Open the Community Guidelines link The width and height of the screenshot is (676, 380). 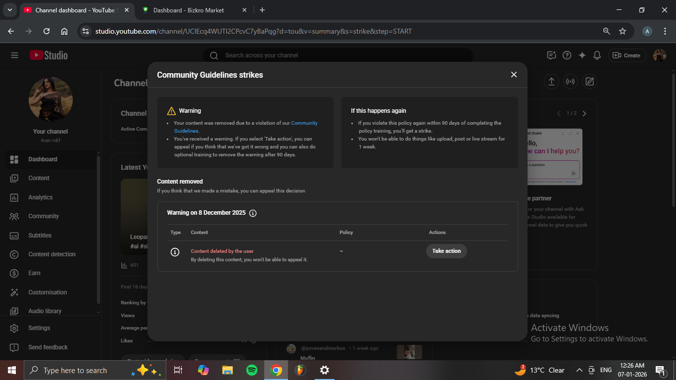[304, 123]
